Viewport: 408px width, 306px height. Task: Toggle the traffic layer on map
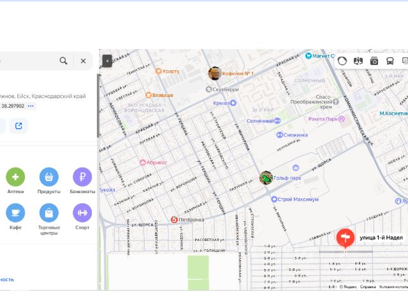coord(342,61)
